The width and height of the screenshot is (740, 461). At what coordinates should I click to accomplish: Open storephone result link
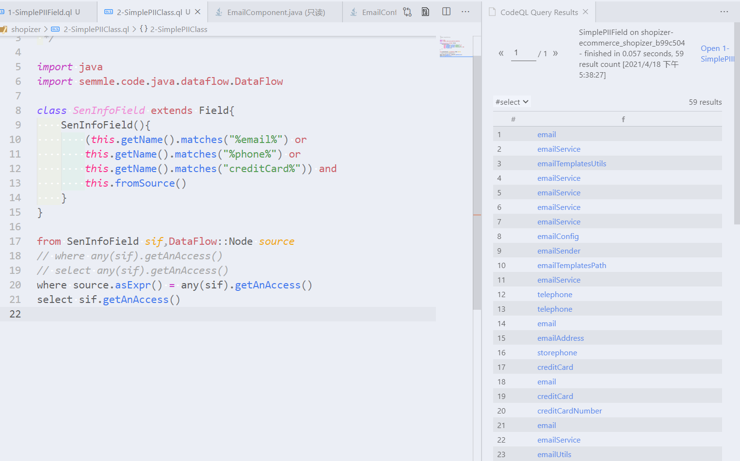coord(557,352)
